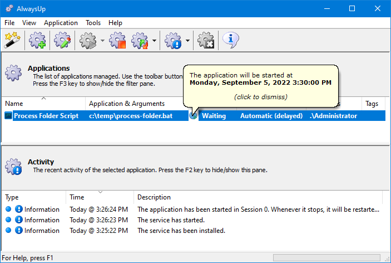This screenshot has width=391, height=263.
Task: Click the started in Session 0 description
Action: [258, 209]
